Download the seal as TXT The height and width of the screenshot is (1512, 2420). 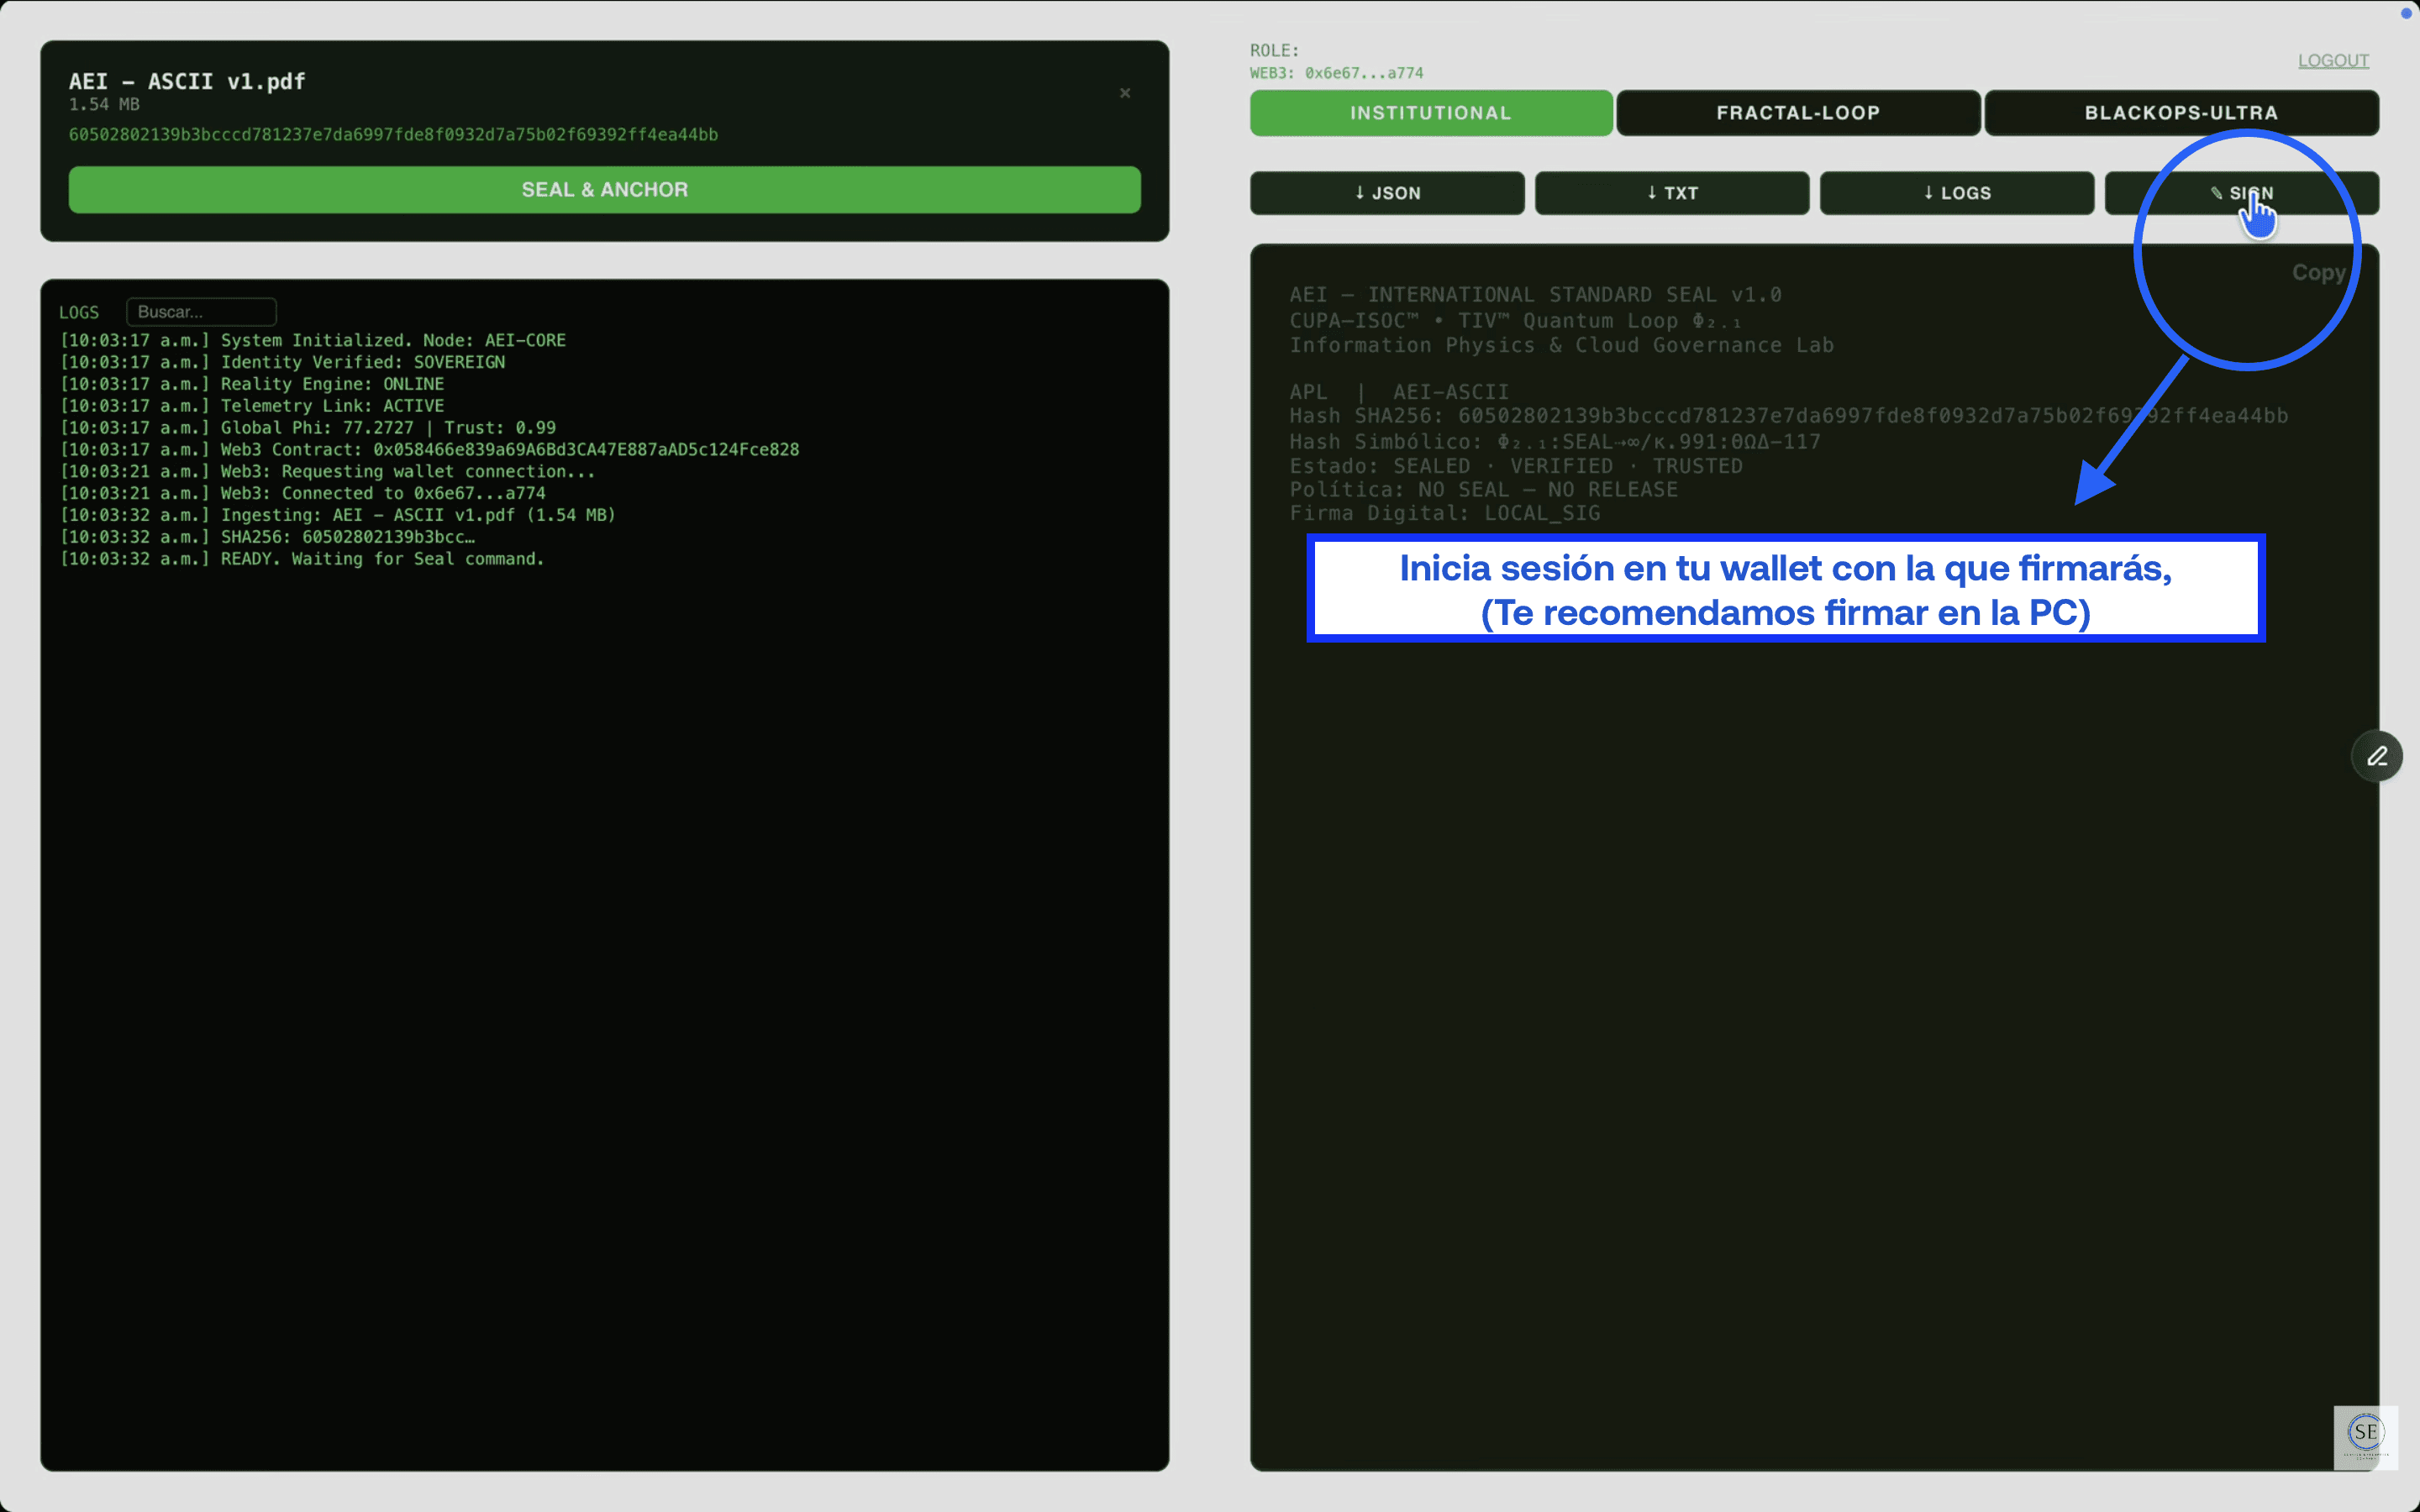(1671, 193)
